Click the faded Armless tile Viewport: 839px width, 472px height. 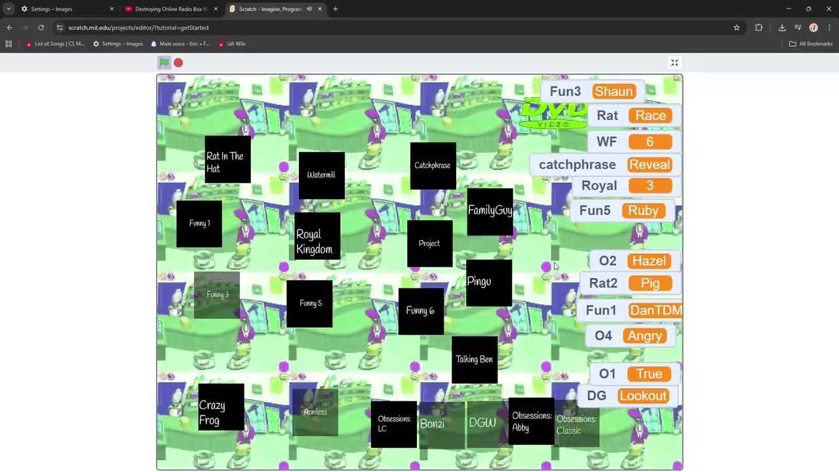[x=315, y=412]
